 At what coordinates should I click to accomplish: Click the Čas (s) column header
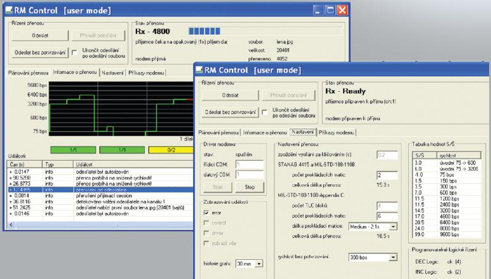click(25, 164)
